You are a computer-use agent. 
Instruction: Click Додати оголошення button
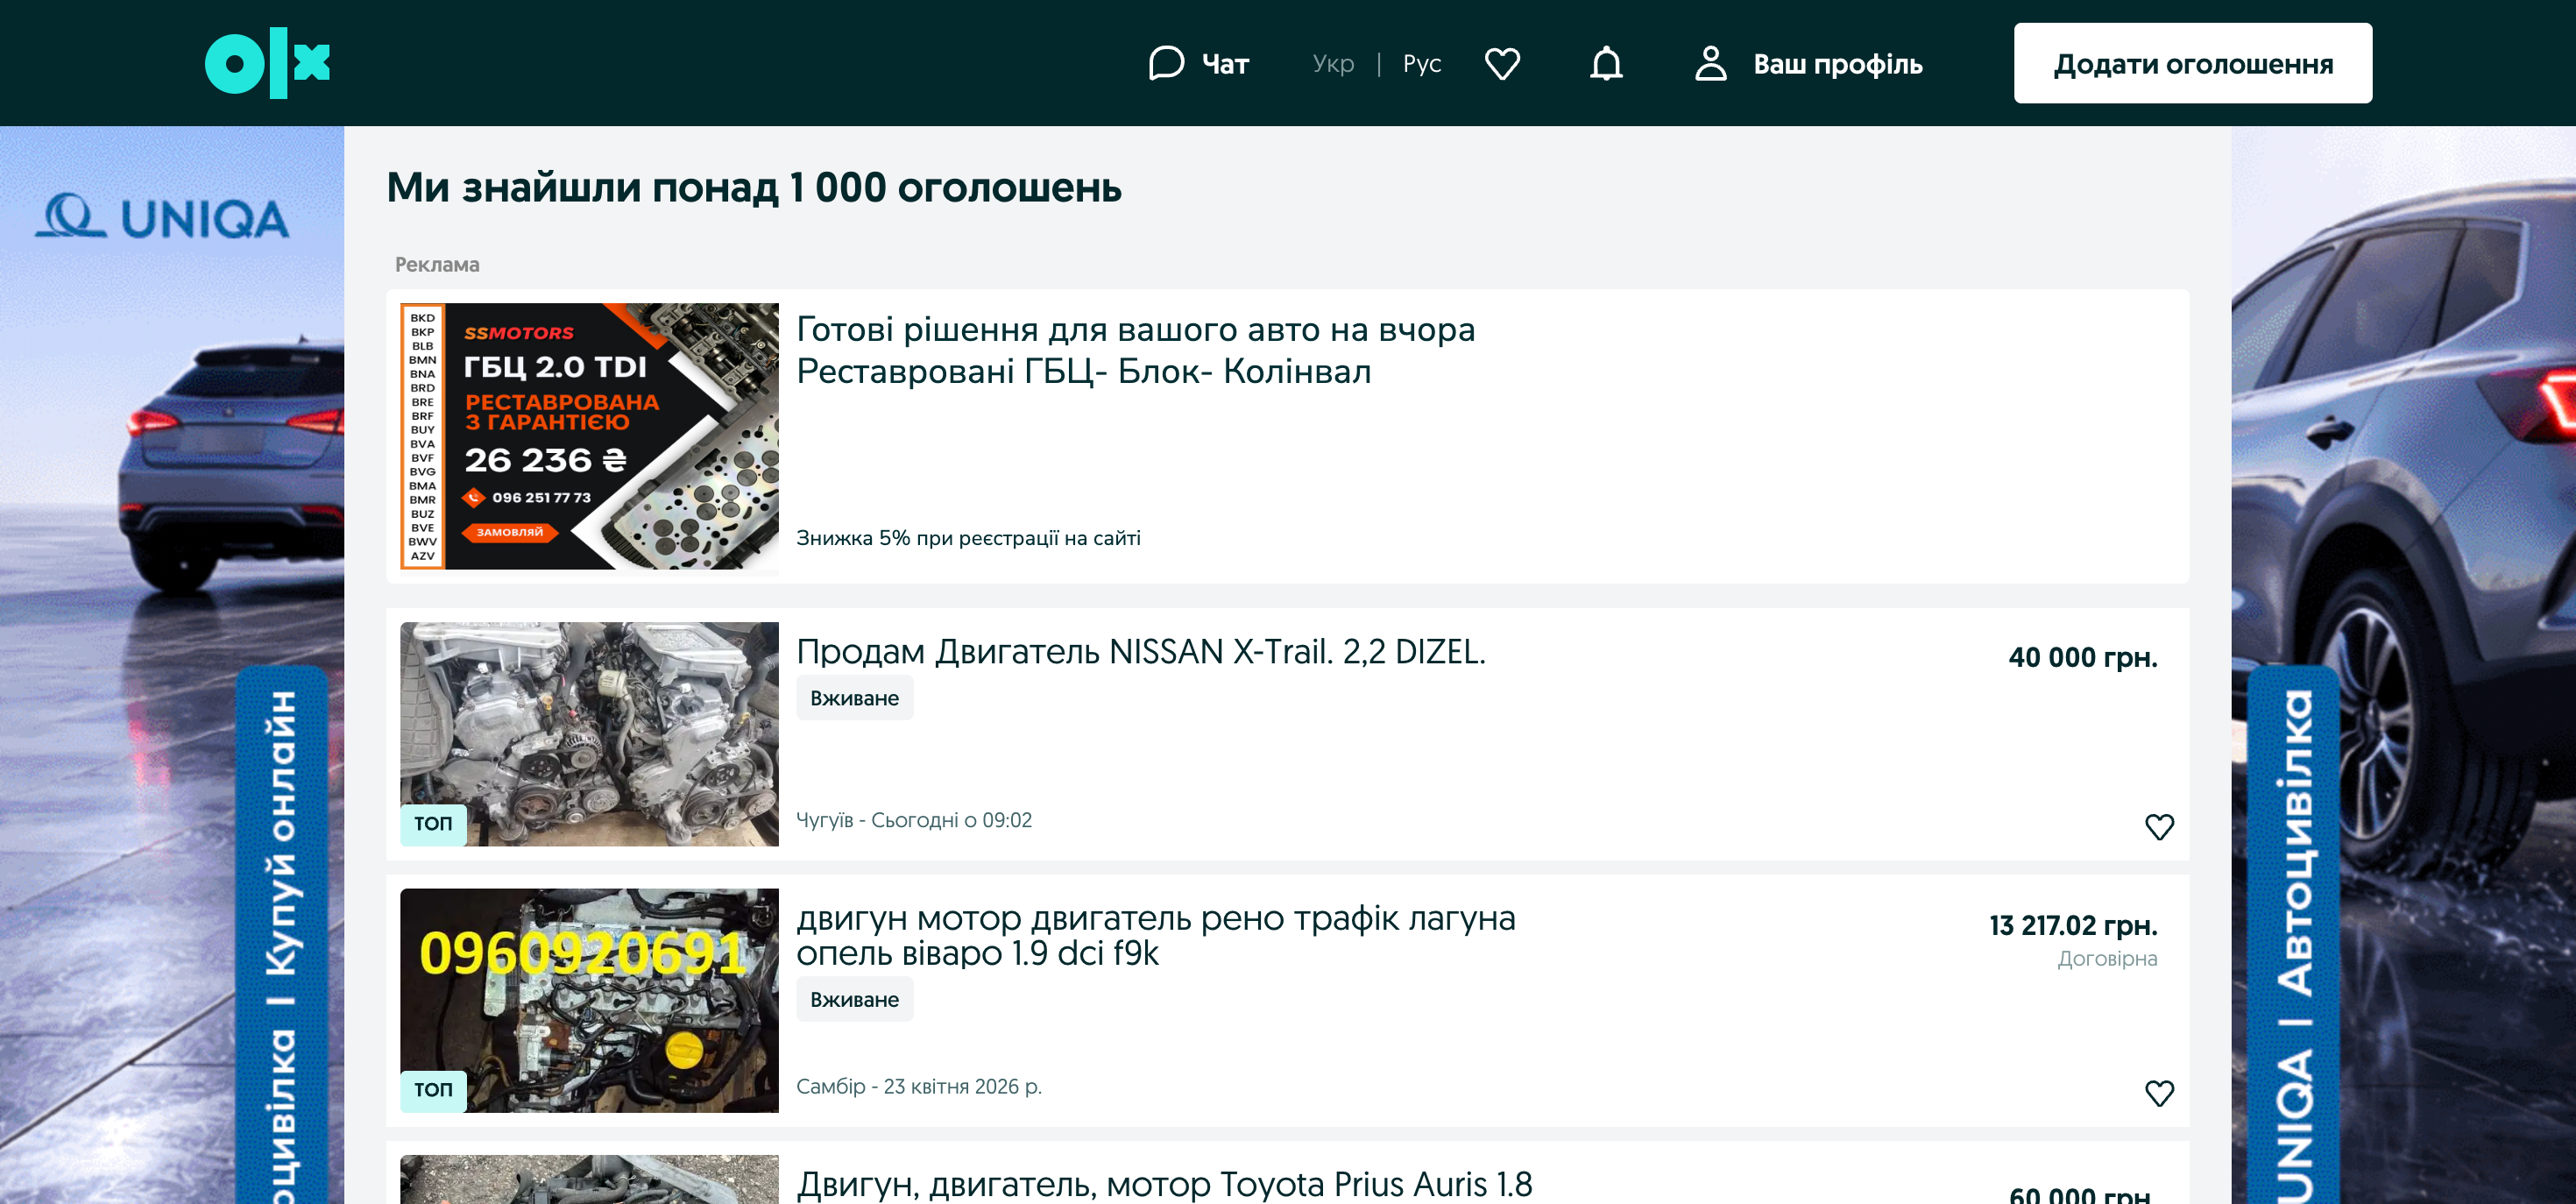pyautogui.click(x=2192, y=63)
